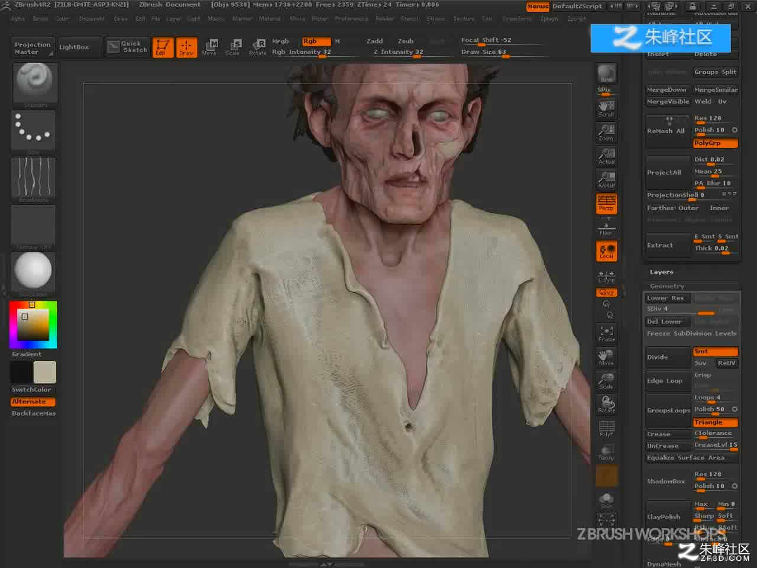Open the SkinShade material sphere selector

[x=33, y=272]
